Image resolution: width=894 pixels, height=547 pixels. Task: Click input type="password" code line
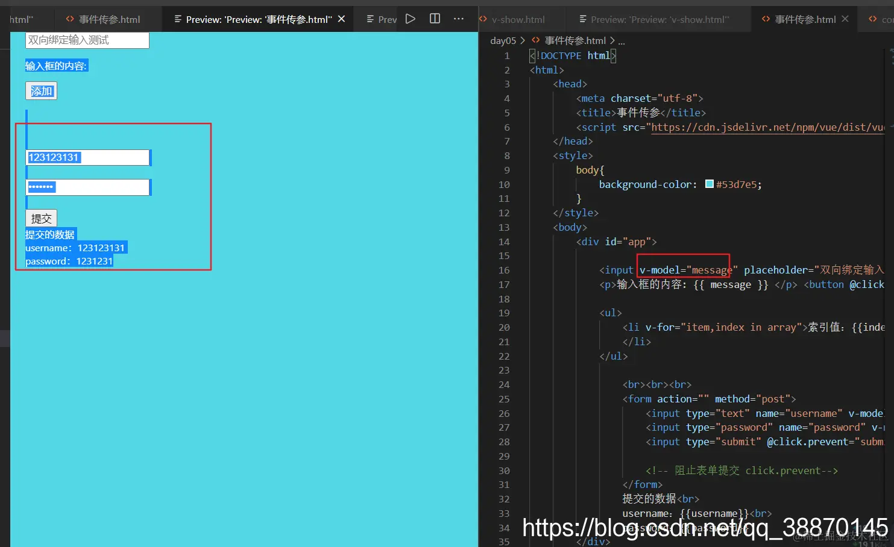click(766, 427)
